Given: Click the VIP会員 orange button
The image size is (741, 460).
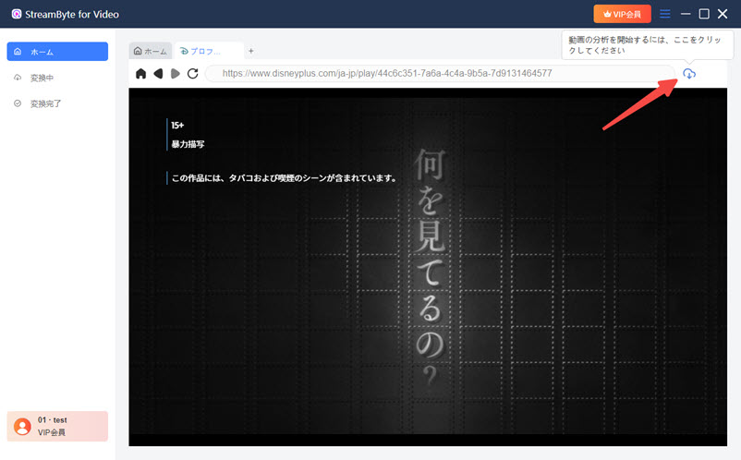Looking at the screenshot, I should pyautogui.click(x=622, y=14).
